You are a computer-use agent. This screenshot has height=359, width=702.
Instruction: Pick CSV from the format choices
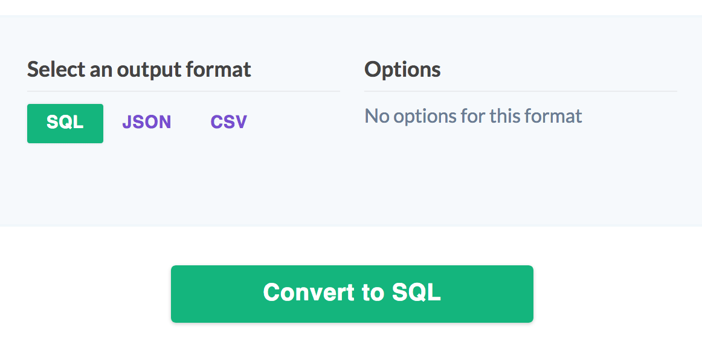pyautogui.click(x=228, y=121)
